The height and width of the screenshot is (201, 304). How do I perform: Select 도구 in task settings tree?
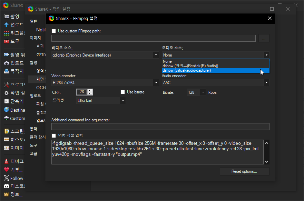[x=33, y=145]
